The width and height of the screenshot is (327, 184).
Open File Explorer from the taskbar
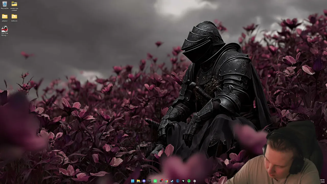(x=138, y=181)
